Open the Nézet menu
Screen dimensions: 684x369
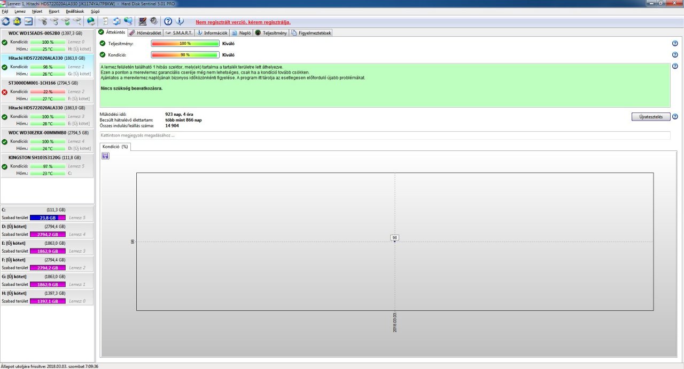[x=37, y=11]
